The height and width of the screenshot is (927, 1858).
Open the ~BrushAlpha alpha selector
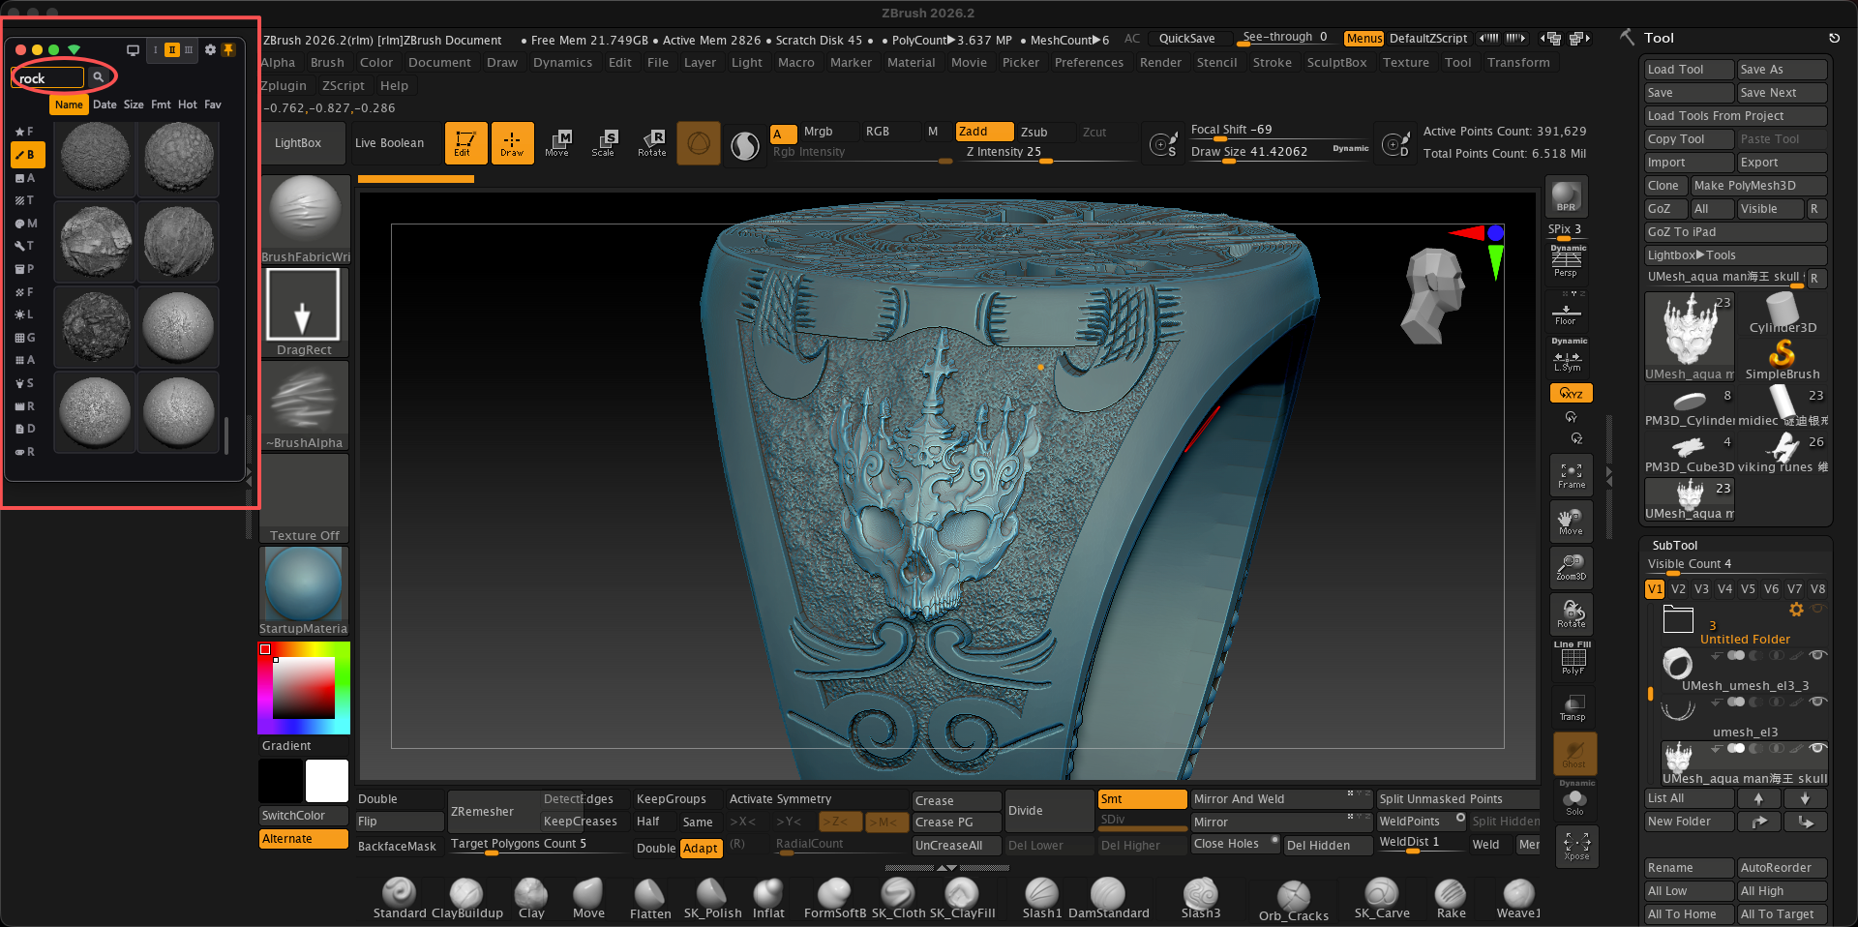coord(304,405)
